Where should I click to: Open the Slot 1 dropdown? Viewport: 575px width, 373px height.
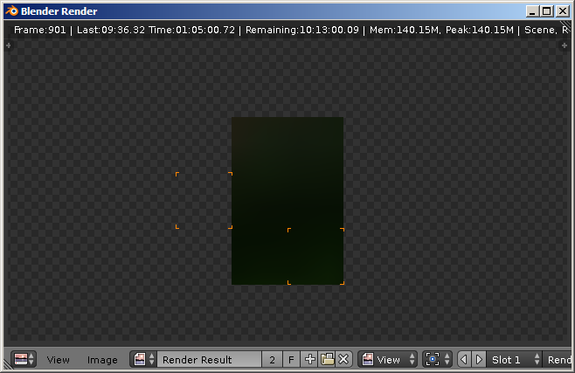pyautogui.click(x=514, y=359)
